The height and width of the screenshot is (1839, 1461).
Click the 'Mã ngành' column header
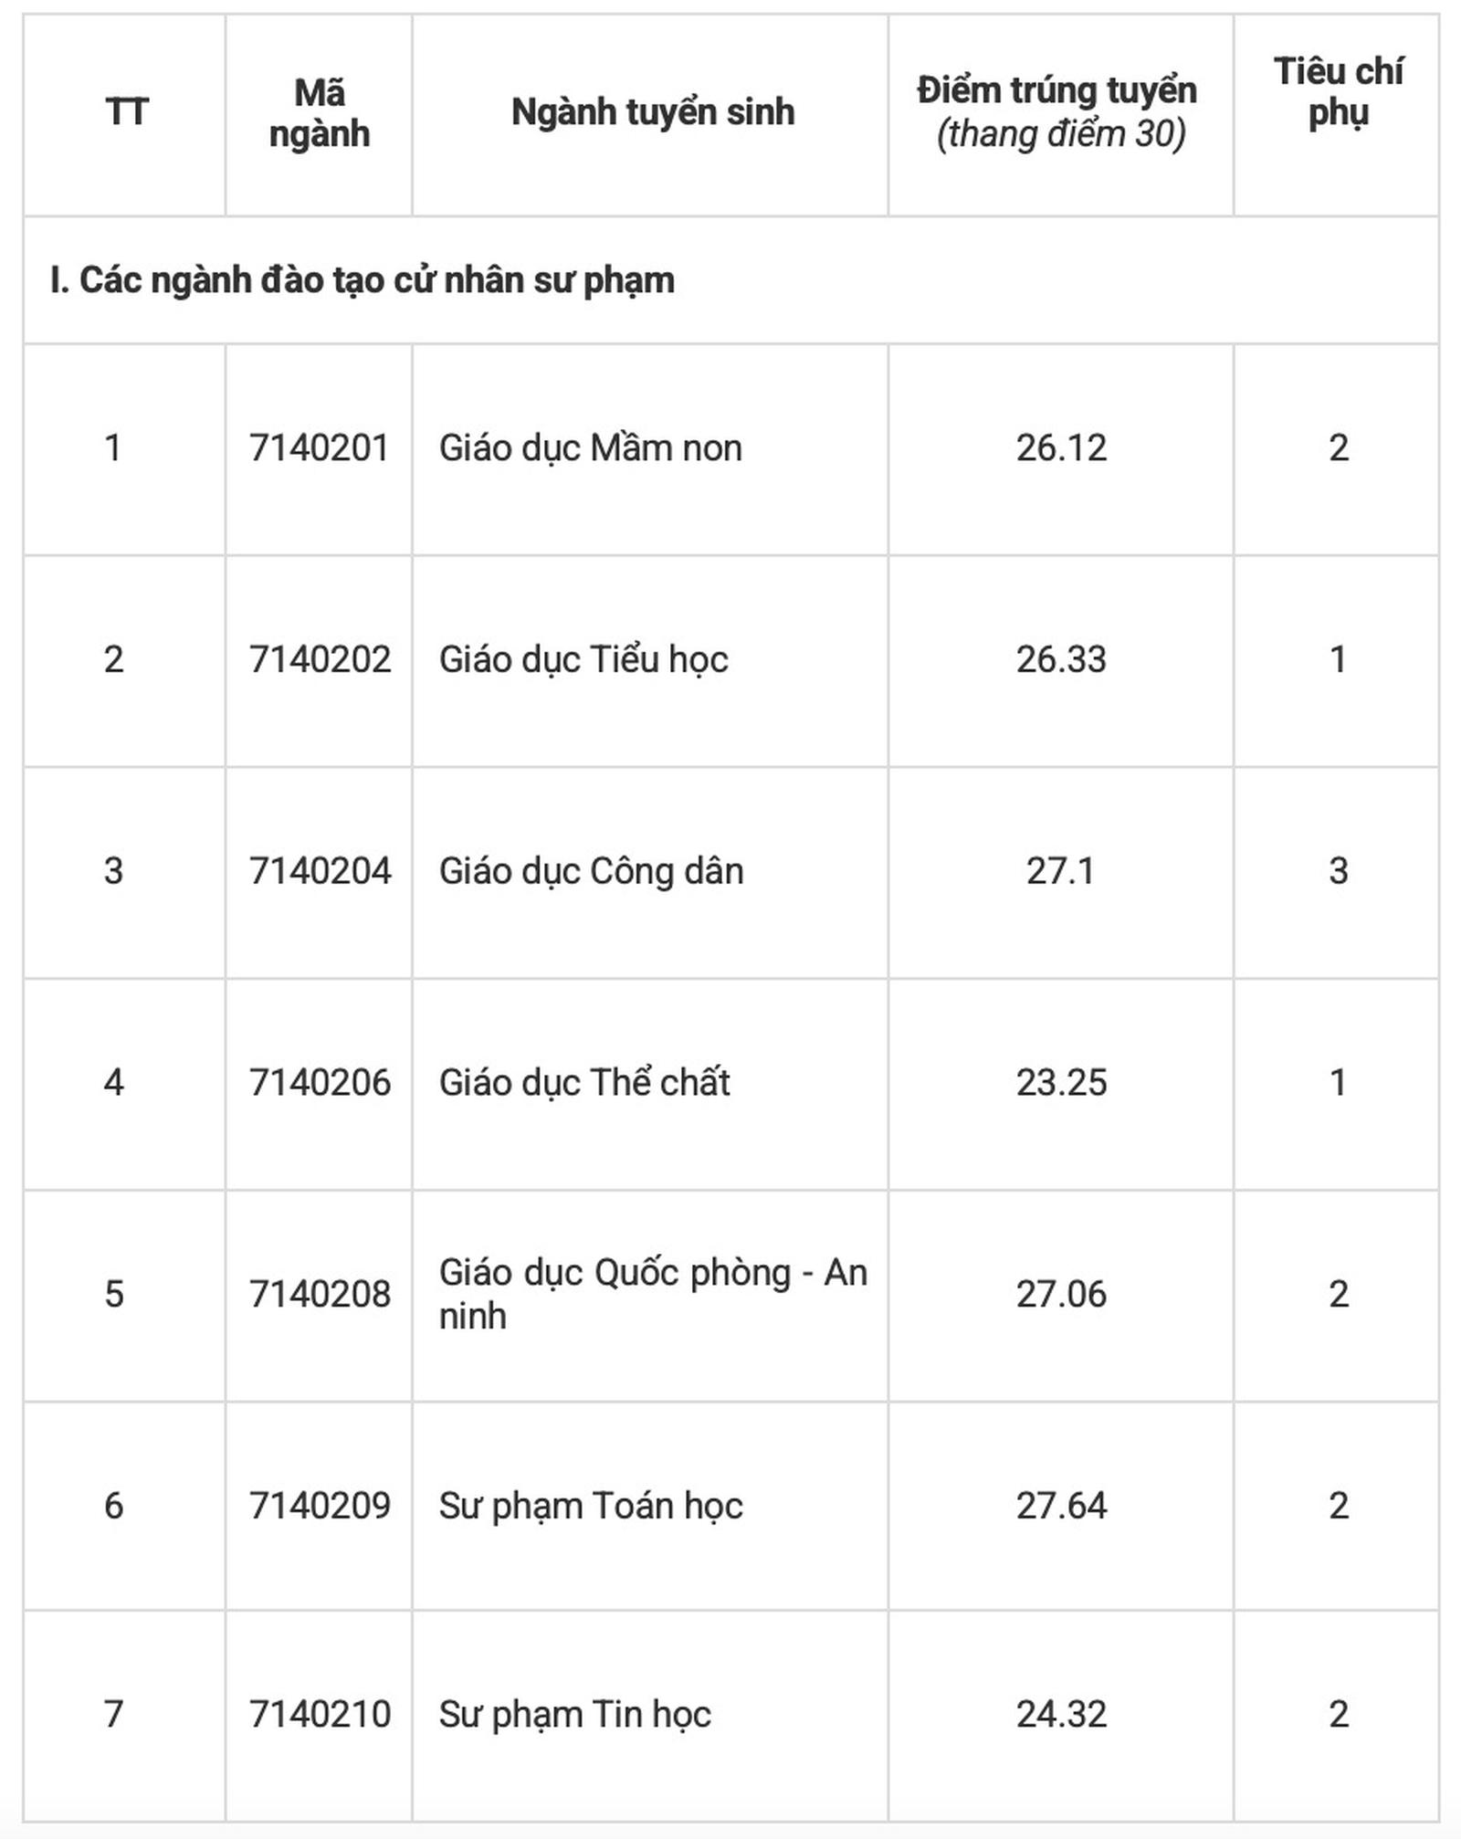point(319,113)
